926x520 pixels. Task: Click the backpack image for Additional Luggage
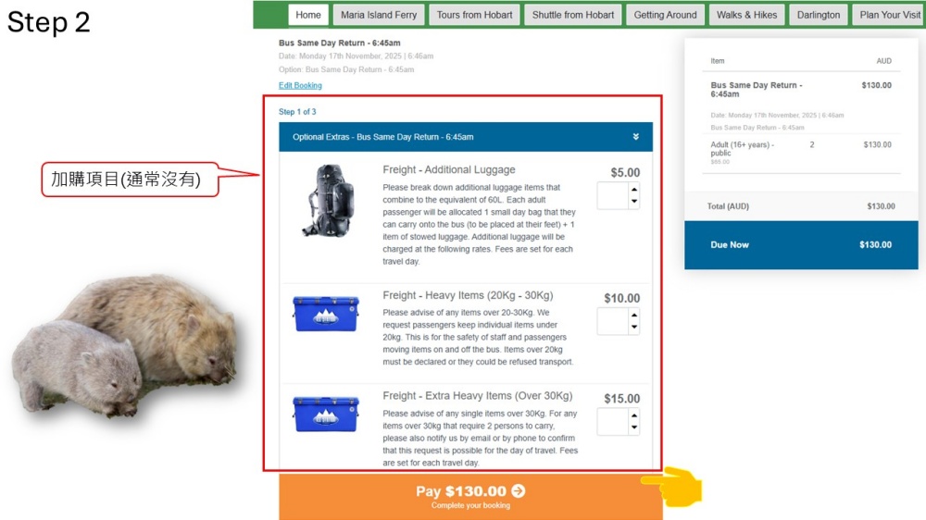[x=329, y=201]
